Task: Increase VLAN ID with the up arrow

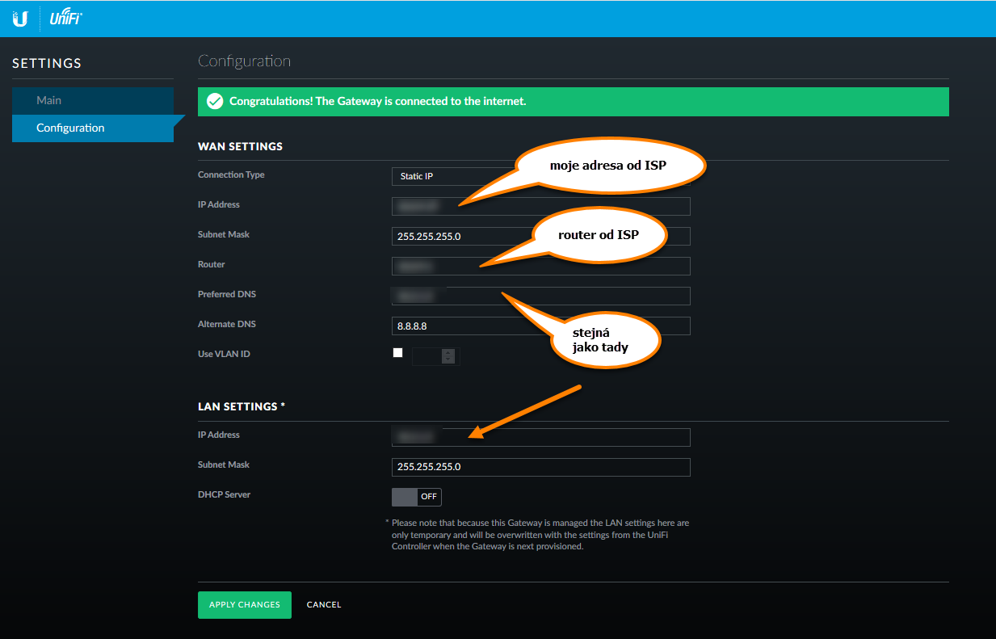Action: [448, 352]
